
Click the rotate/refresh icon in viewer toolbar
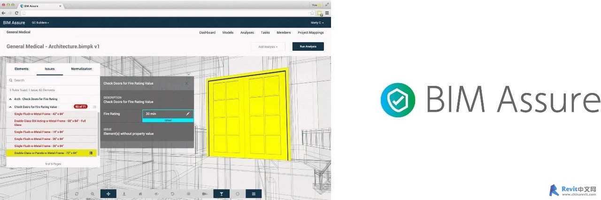(77, 193)
